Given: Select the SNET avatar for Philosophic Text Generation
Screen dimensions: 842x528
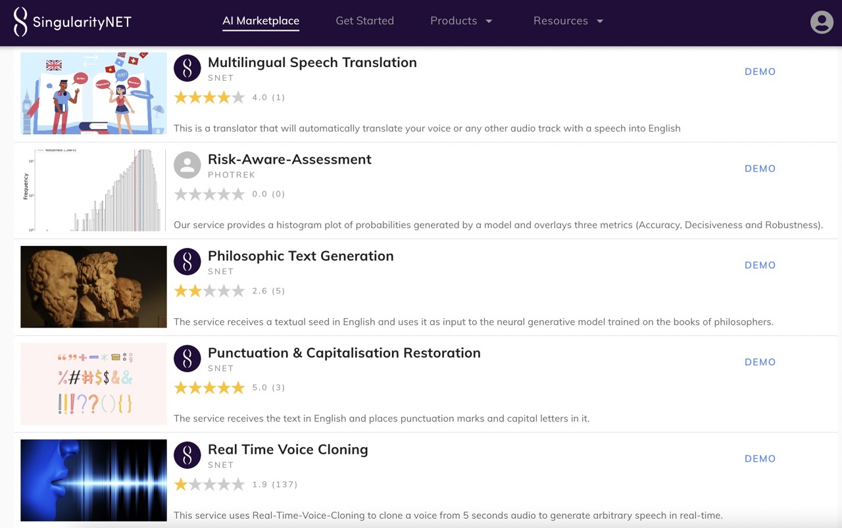Looking at the screenshot, I should click(x=187, y=261).
